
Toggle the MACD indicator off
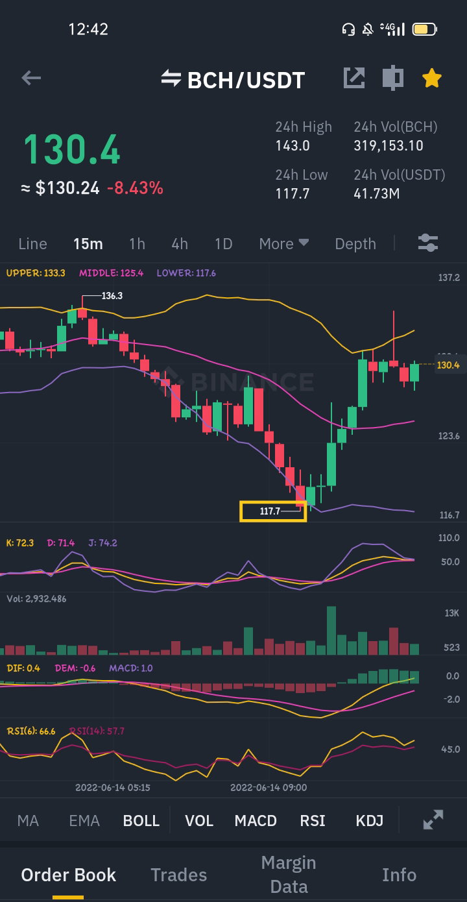[256, 820]
